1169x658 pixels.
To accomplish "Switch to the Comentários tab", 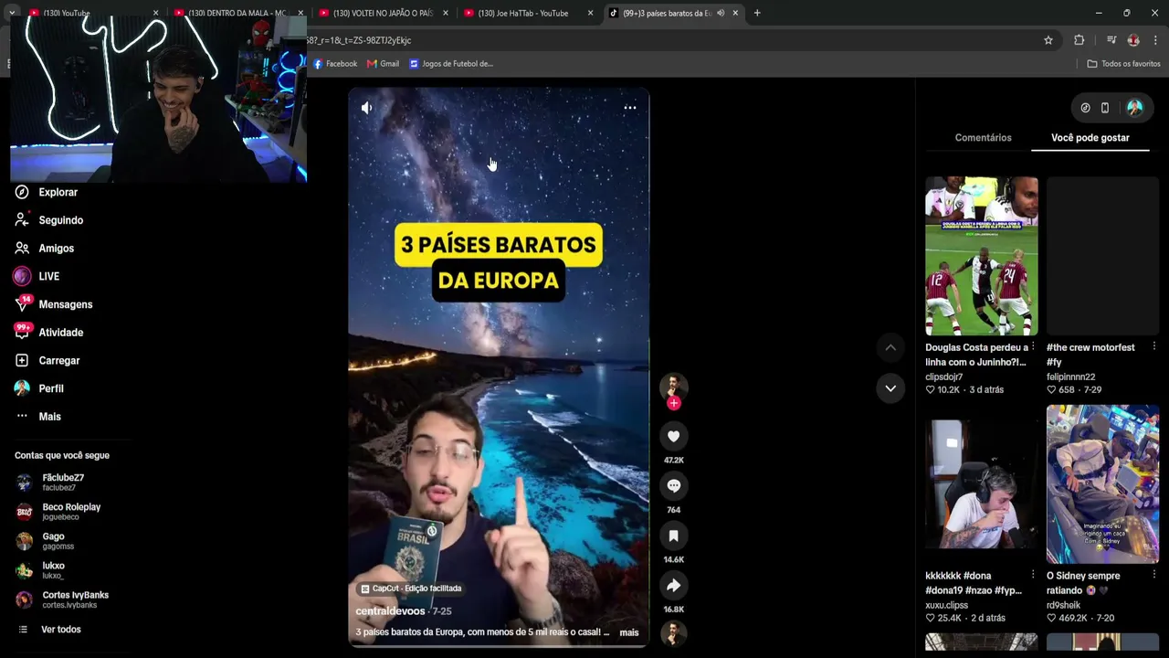I will pos(984,138).
